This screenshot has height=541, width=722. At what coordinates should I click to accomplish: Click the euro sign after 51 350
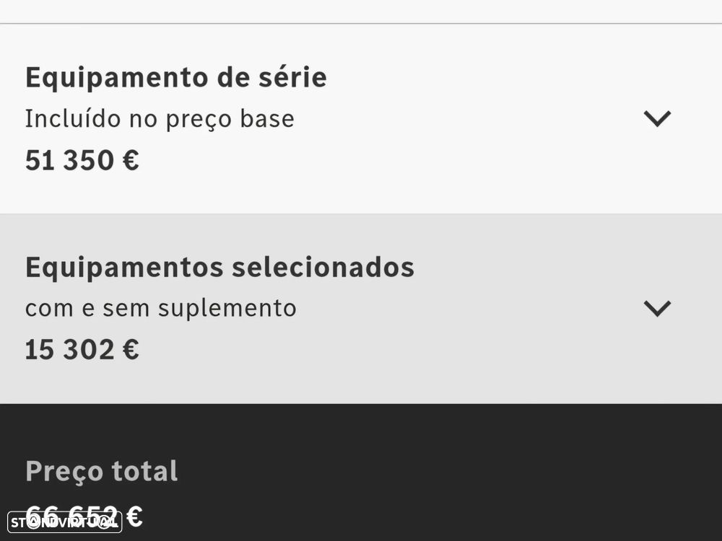point(130,160)
